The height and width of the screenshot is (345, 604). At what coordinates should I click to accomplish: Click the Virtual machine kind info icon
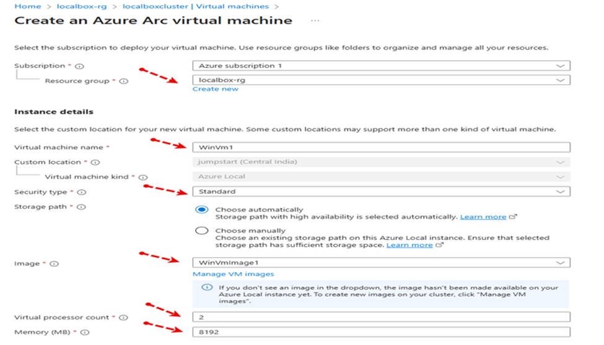[x=143, y=177]
